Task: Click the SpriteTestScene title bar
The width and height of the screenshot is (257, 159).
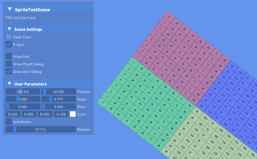Action: pos(48,9)
